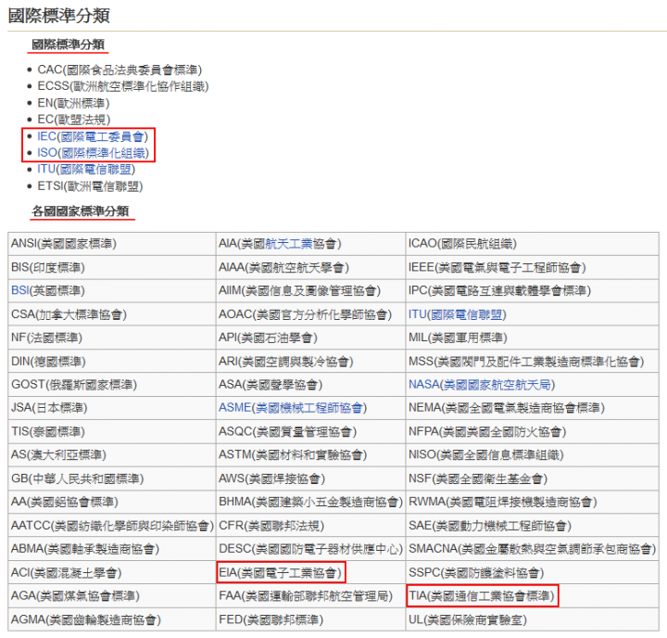Image resolution: width=667 pixels, height=638 pixels.
Task: Select the RWMA cell
Action: (533, 502)
